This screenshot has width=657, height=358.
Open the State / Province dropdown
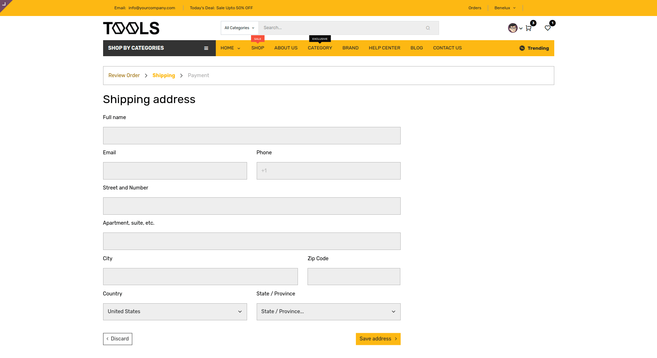coord(328,312)
